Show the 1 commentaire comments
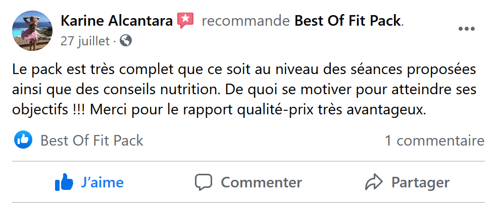Screen dimensions: 498x203 pos(434,141)
